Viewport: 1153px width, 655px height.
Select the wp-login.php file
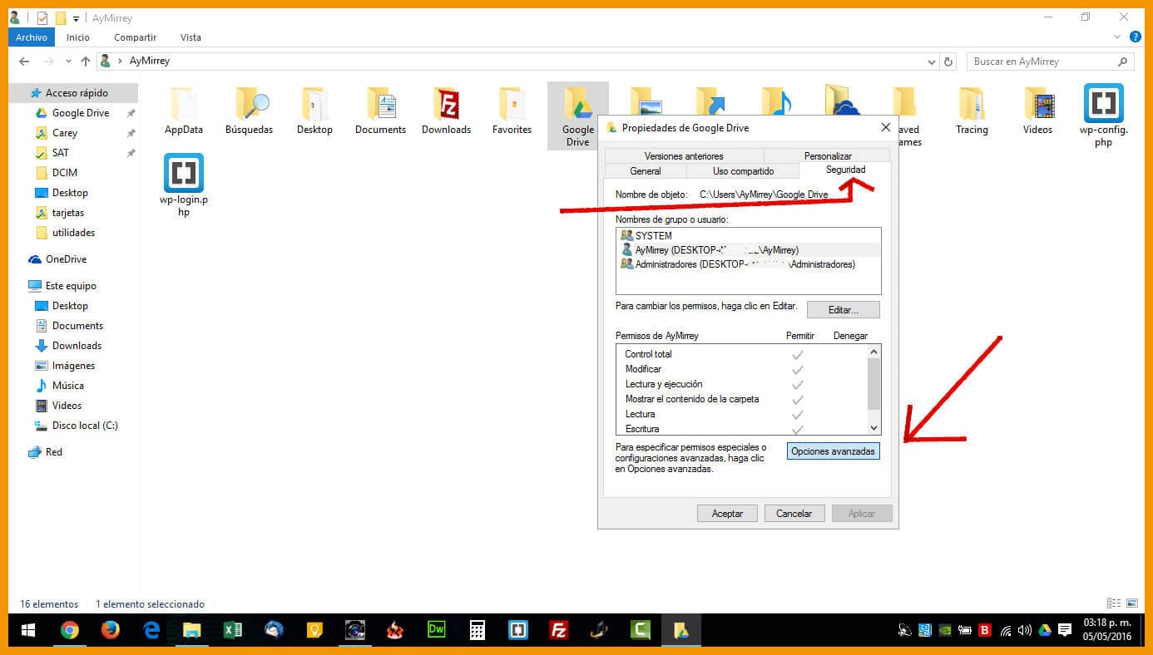click(184, 185)
